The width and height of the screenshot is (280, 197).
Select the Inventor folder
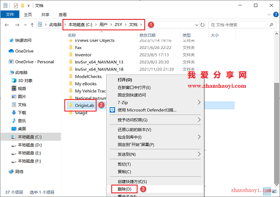(83, 55)
